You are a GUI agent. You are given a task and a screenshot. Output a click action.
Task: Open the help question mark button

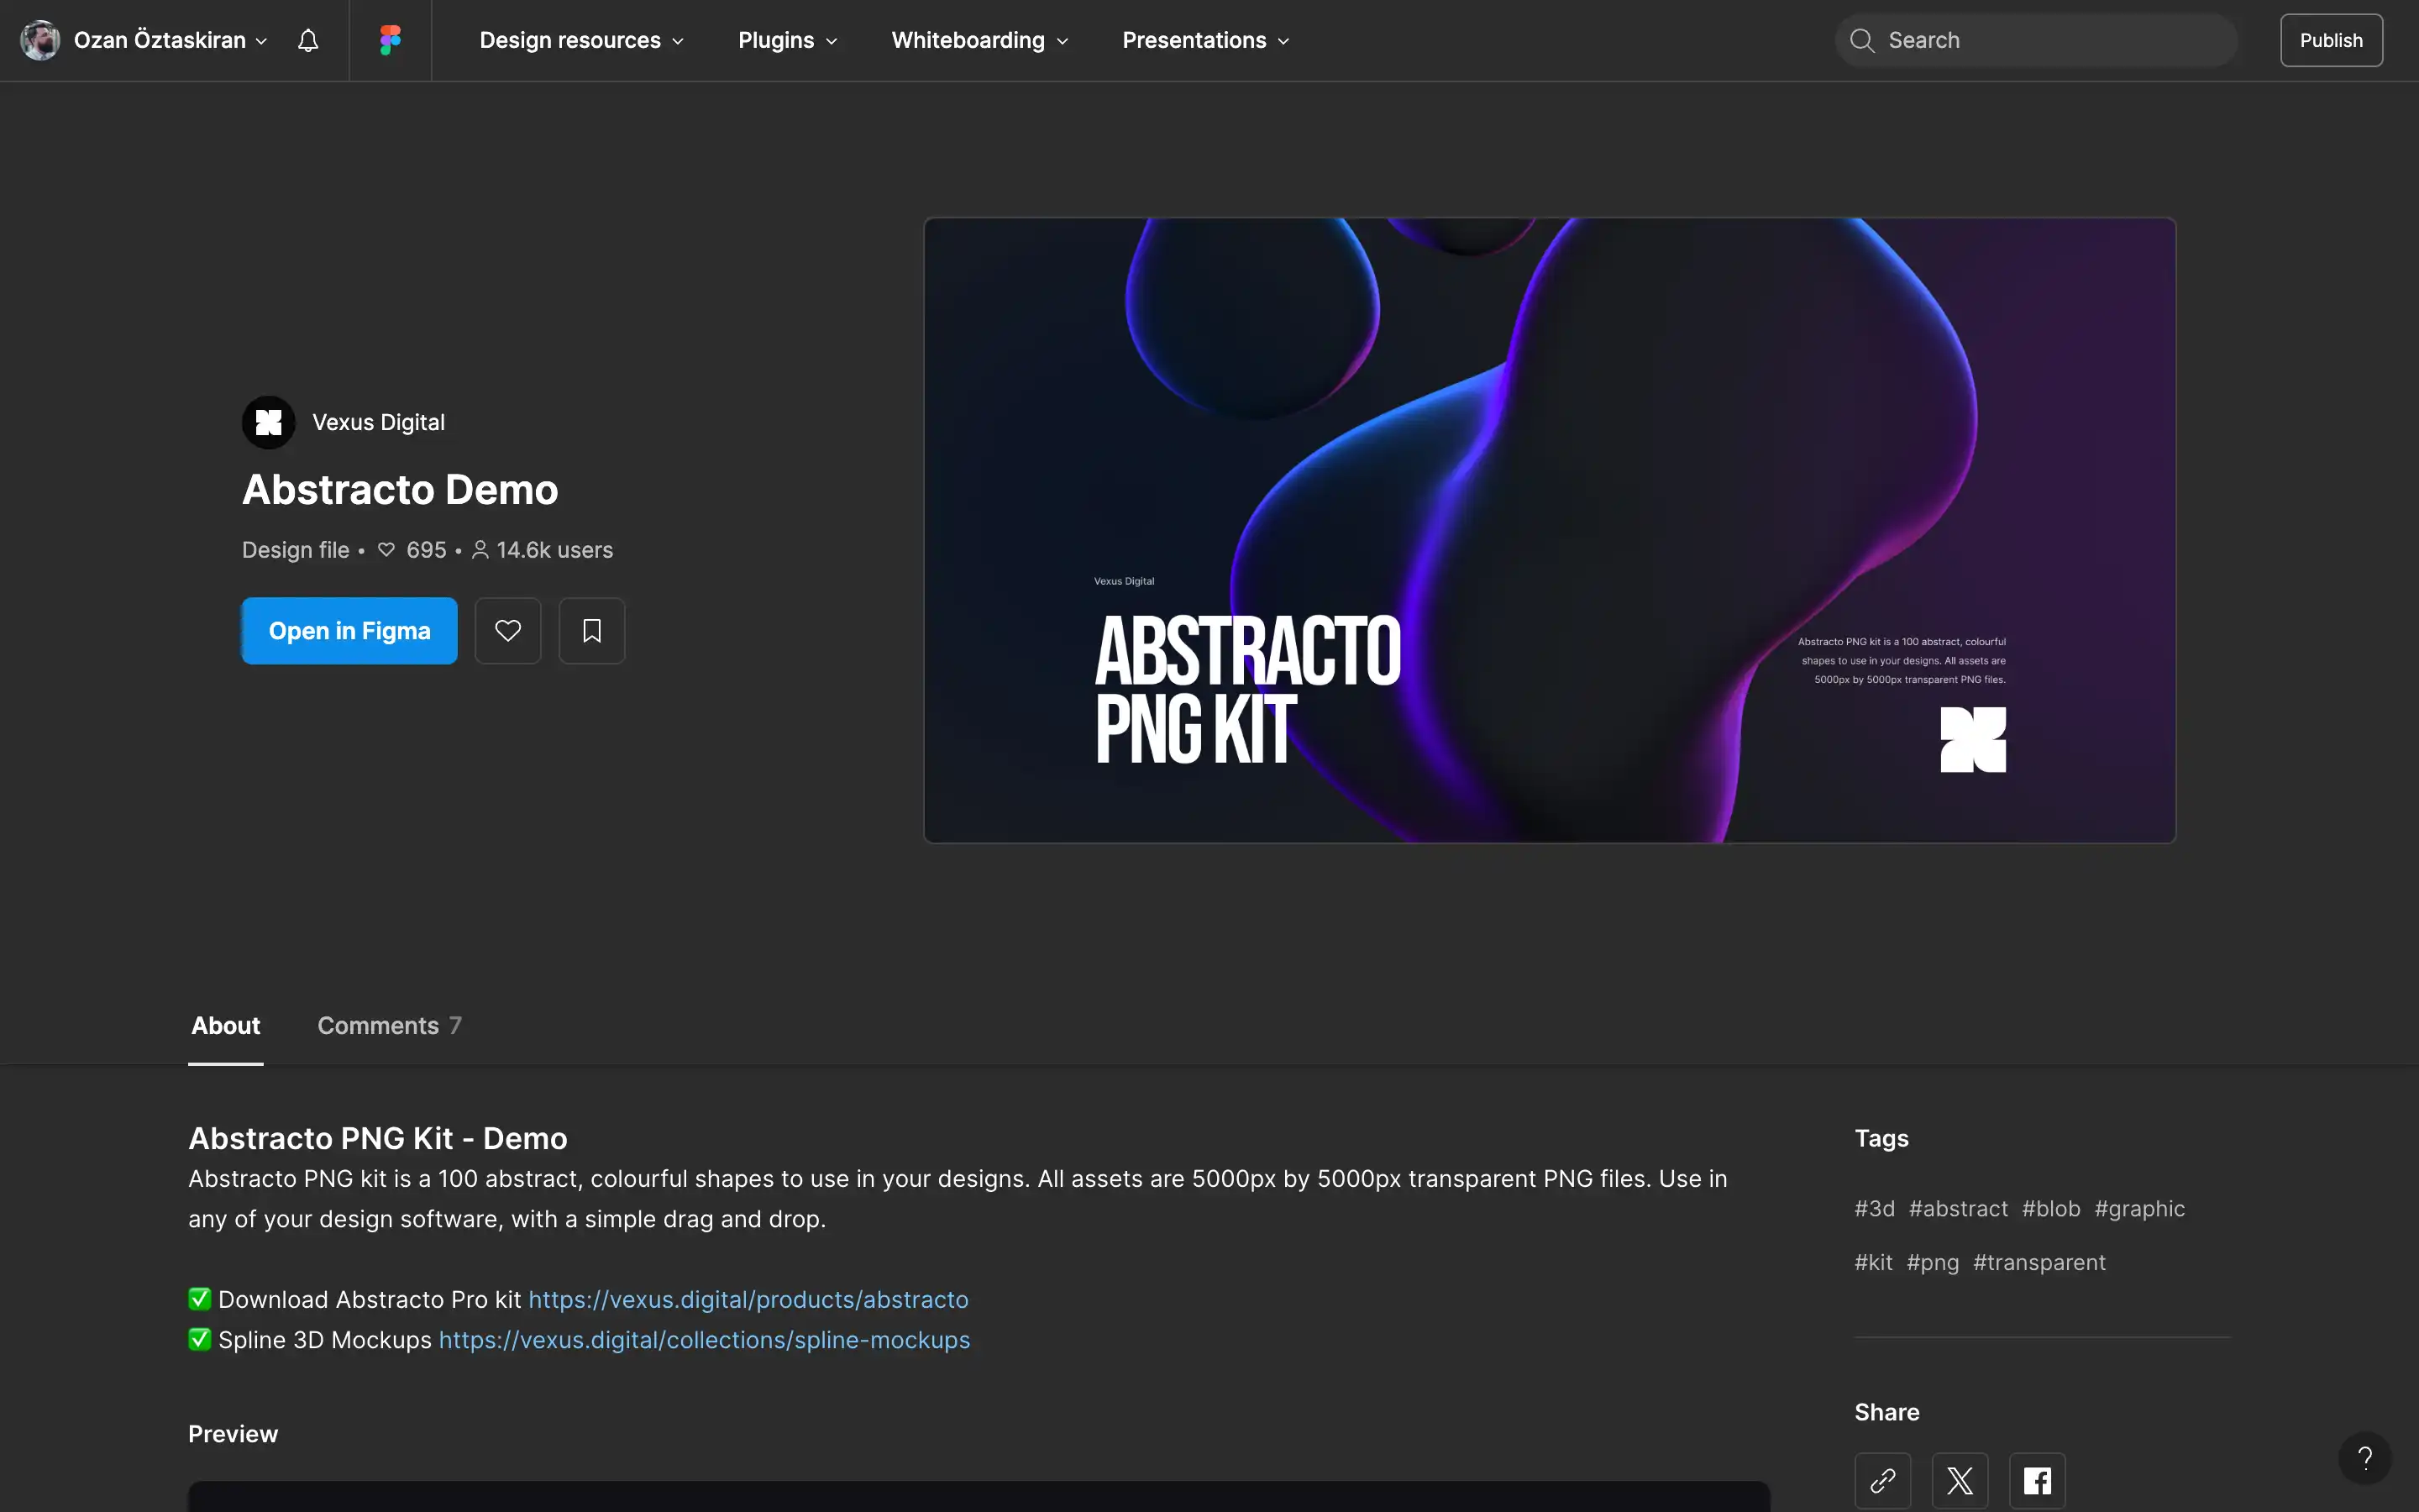point(2364,1458)
